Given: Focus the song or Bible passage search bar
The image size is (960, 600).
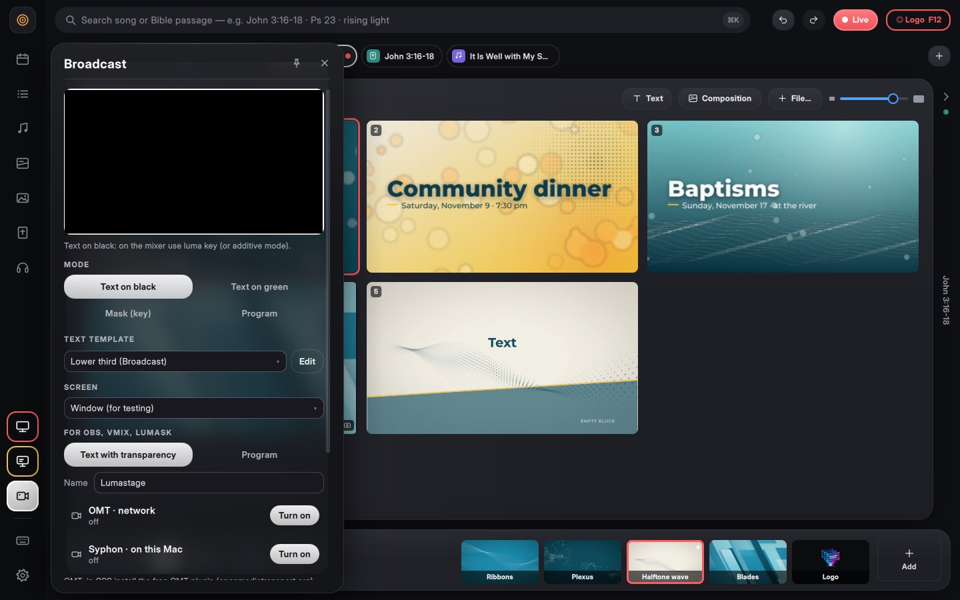Looking at the screenshot, I should tap(403, 20).
